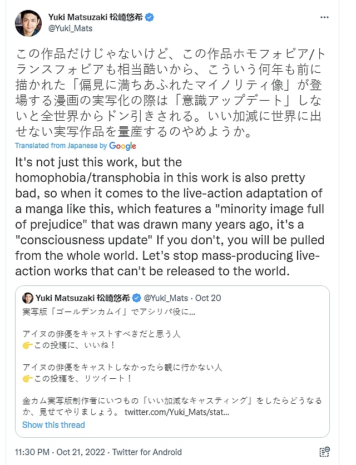Click the small avatar in the quoted tweet
This screenshot has height=465, width=356.
click(x=28, y=298)
